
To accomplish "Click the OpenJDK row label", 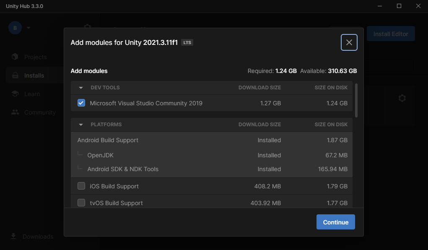I will [100, 155].
